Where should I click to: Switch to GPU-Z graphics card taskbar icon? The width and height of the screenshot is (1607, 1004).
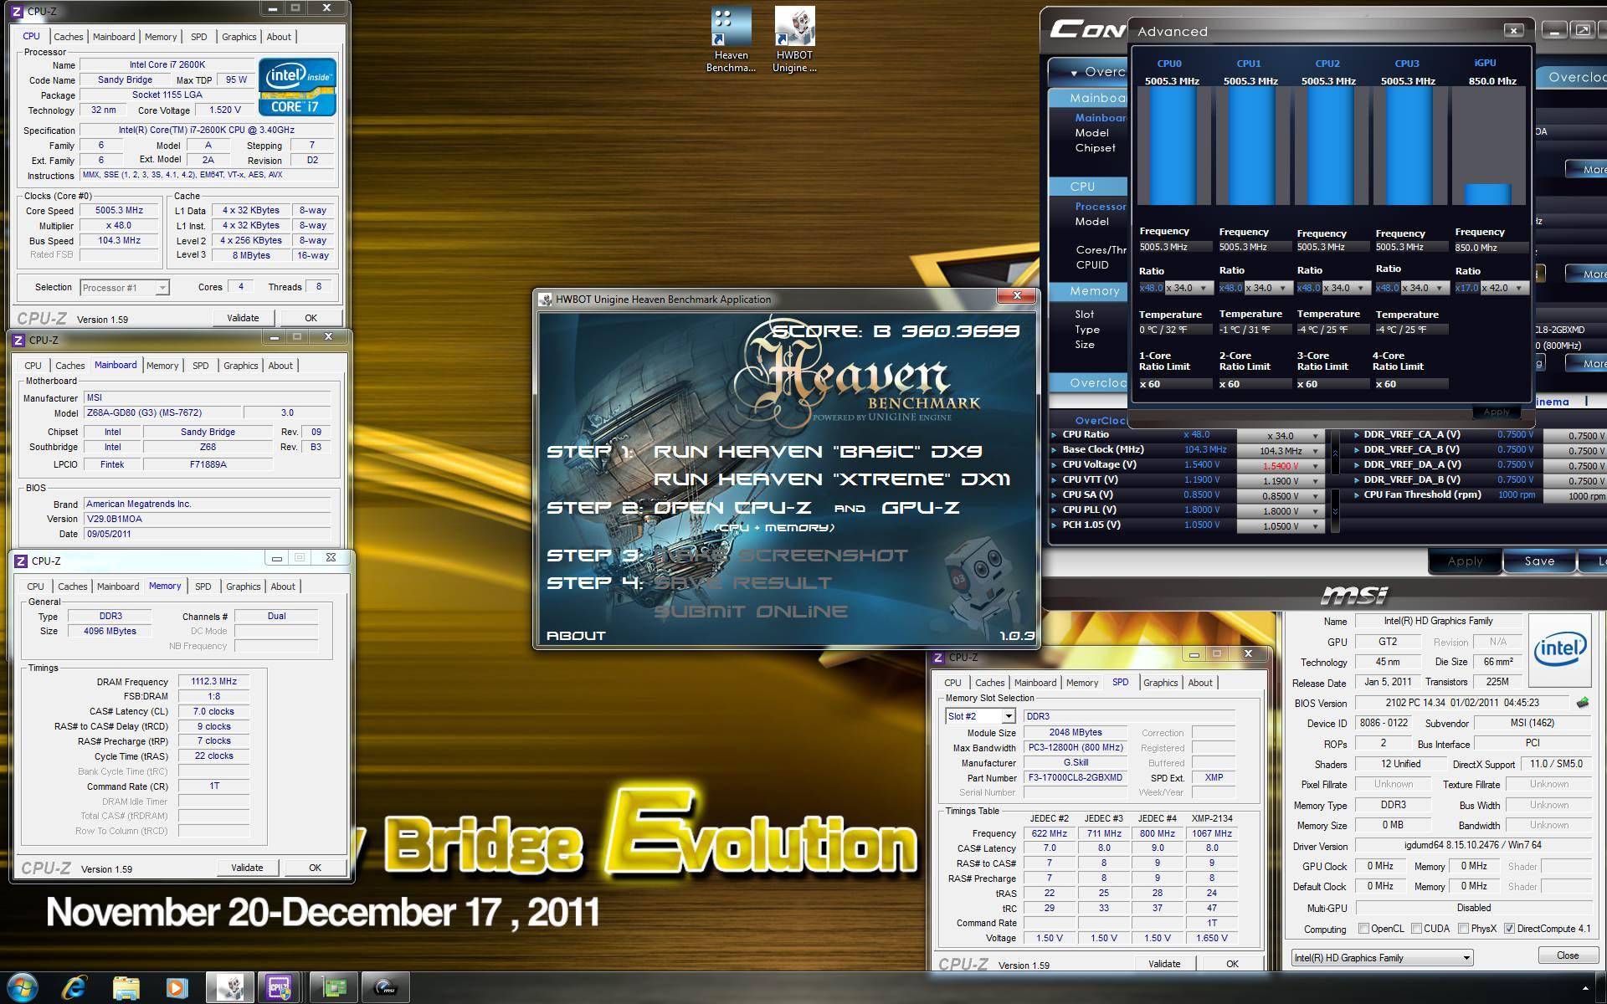pyautogui.click(x=334, y=988)
